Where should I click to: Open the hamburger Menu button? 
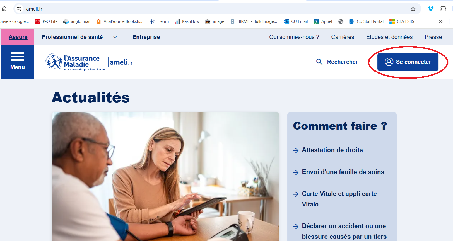(x=18, y=62)
